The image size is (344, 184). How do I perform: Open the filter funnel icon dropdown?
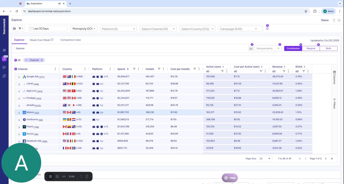(21, 29)
